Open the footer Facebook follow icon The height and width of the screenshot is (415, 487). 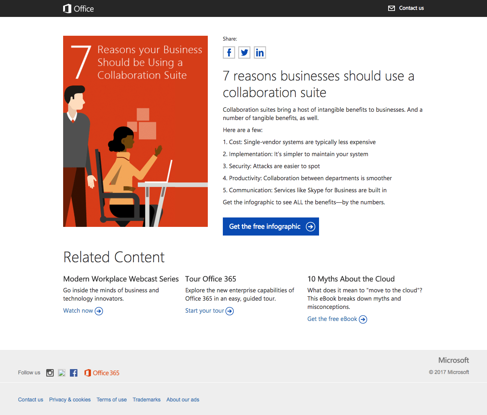[x=74, y=373]
